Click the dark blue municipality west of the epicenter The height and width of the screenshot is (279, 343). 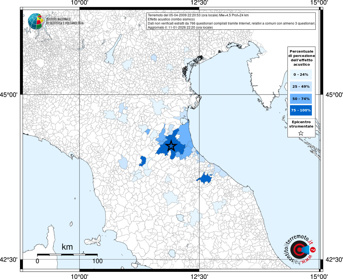(142, 161)
